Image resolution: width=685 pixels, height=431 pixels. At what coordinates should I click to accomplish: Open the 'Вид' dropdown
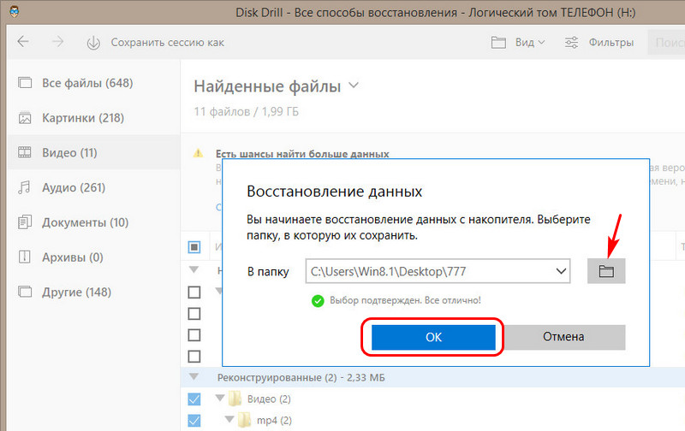(x=530, y=42)
